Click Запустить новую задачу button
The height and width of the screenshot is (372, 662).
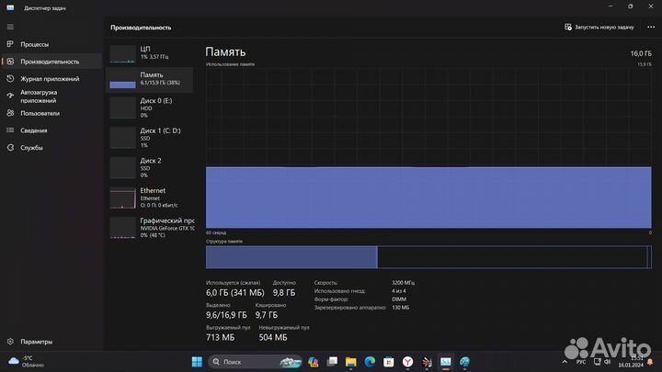599,27
